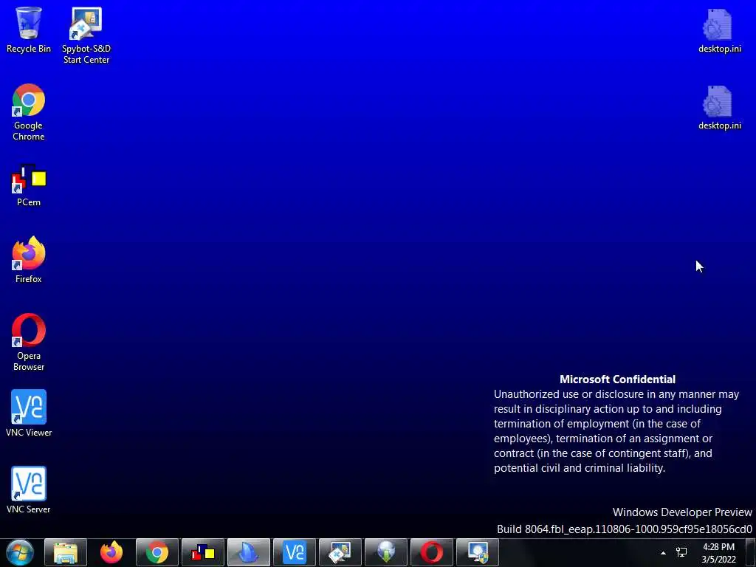Image resolution: width=756 pixels, height=567 pixels.
Task: Open the network status tray icon
Action: tap(681, 552)
